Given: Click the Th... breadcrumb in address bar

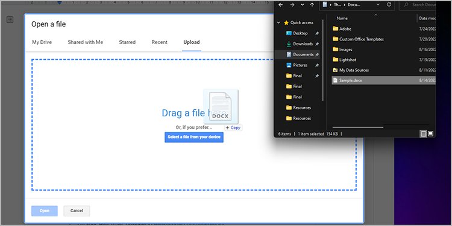Looking at the screenshot, I should (x=337, y=5).
